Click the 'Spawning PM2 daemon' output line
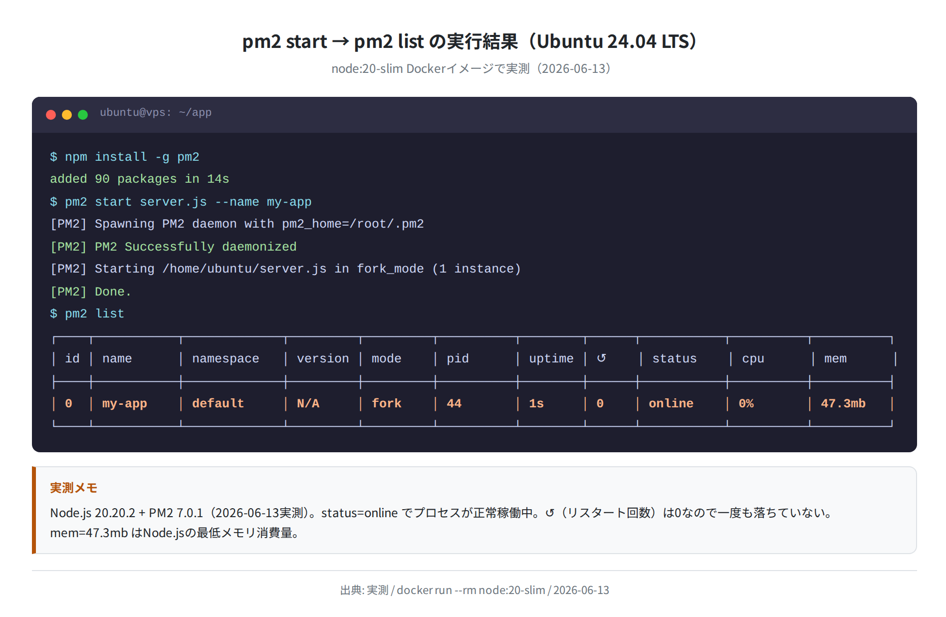The height and width of the screenshot is (617, 946). (x=237, y=224)
